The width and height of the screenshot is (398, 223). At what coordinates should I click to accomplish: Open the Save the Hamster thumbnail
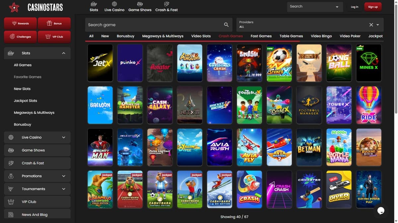pos(130,105)
